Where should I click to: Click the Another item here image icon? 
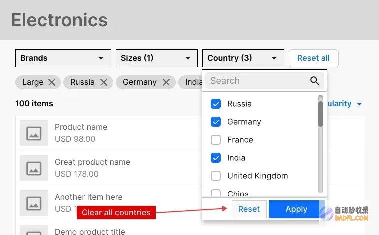point(34,203)
